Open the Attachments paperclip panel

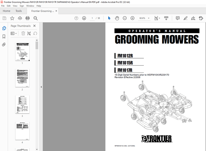4,44
